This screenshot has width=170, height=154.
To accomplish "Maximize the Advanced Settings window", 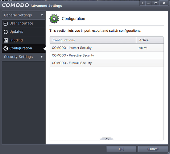I will tap(156, 3).
